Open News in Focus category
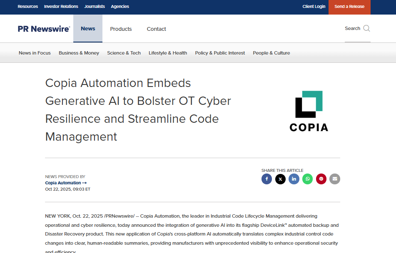The width and height of the screenshot is (396, 253). 35,53
